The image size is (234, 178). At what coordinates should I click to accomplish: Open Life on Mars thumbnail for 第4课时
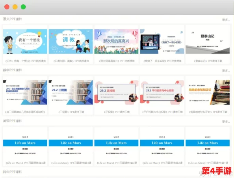click(x=71, y=143)
